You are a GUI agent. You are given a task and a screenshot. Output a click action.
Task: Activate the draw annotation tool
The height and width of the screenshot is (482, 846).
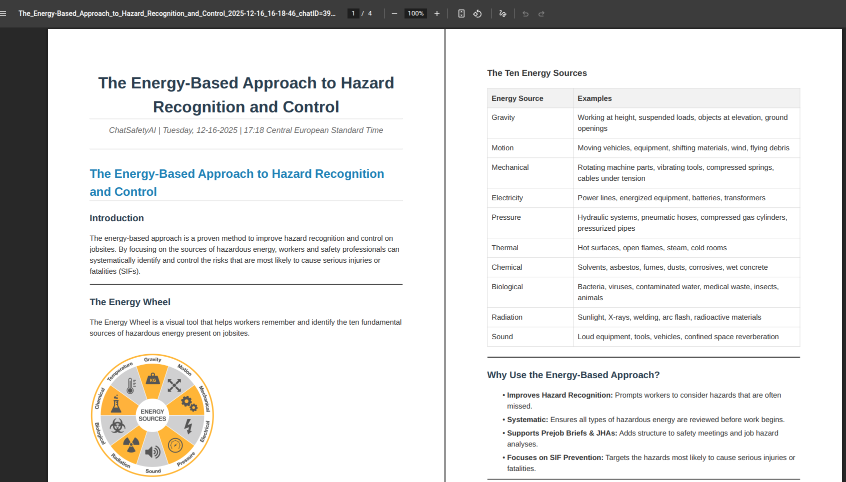pos(503,13)
